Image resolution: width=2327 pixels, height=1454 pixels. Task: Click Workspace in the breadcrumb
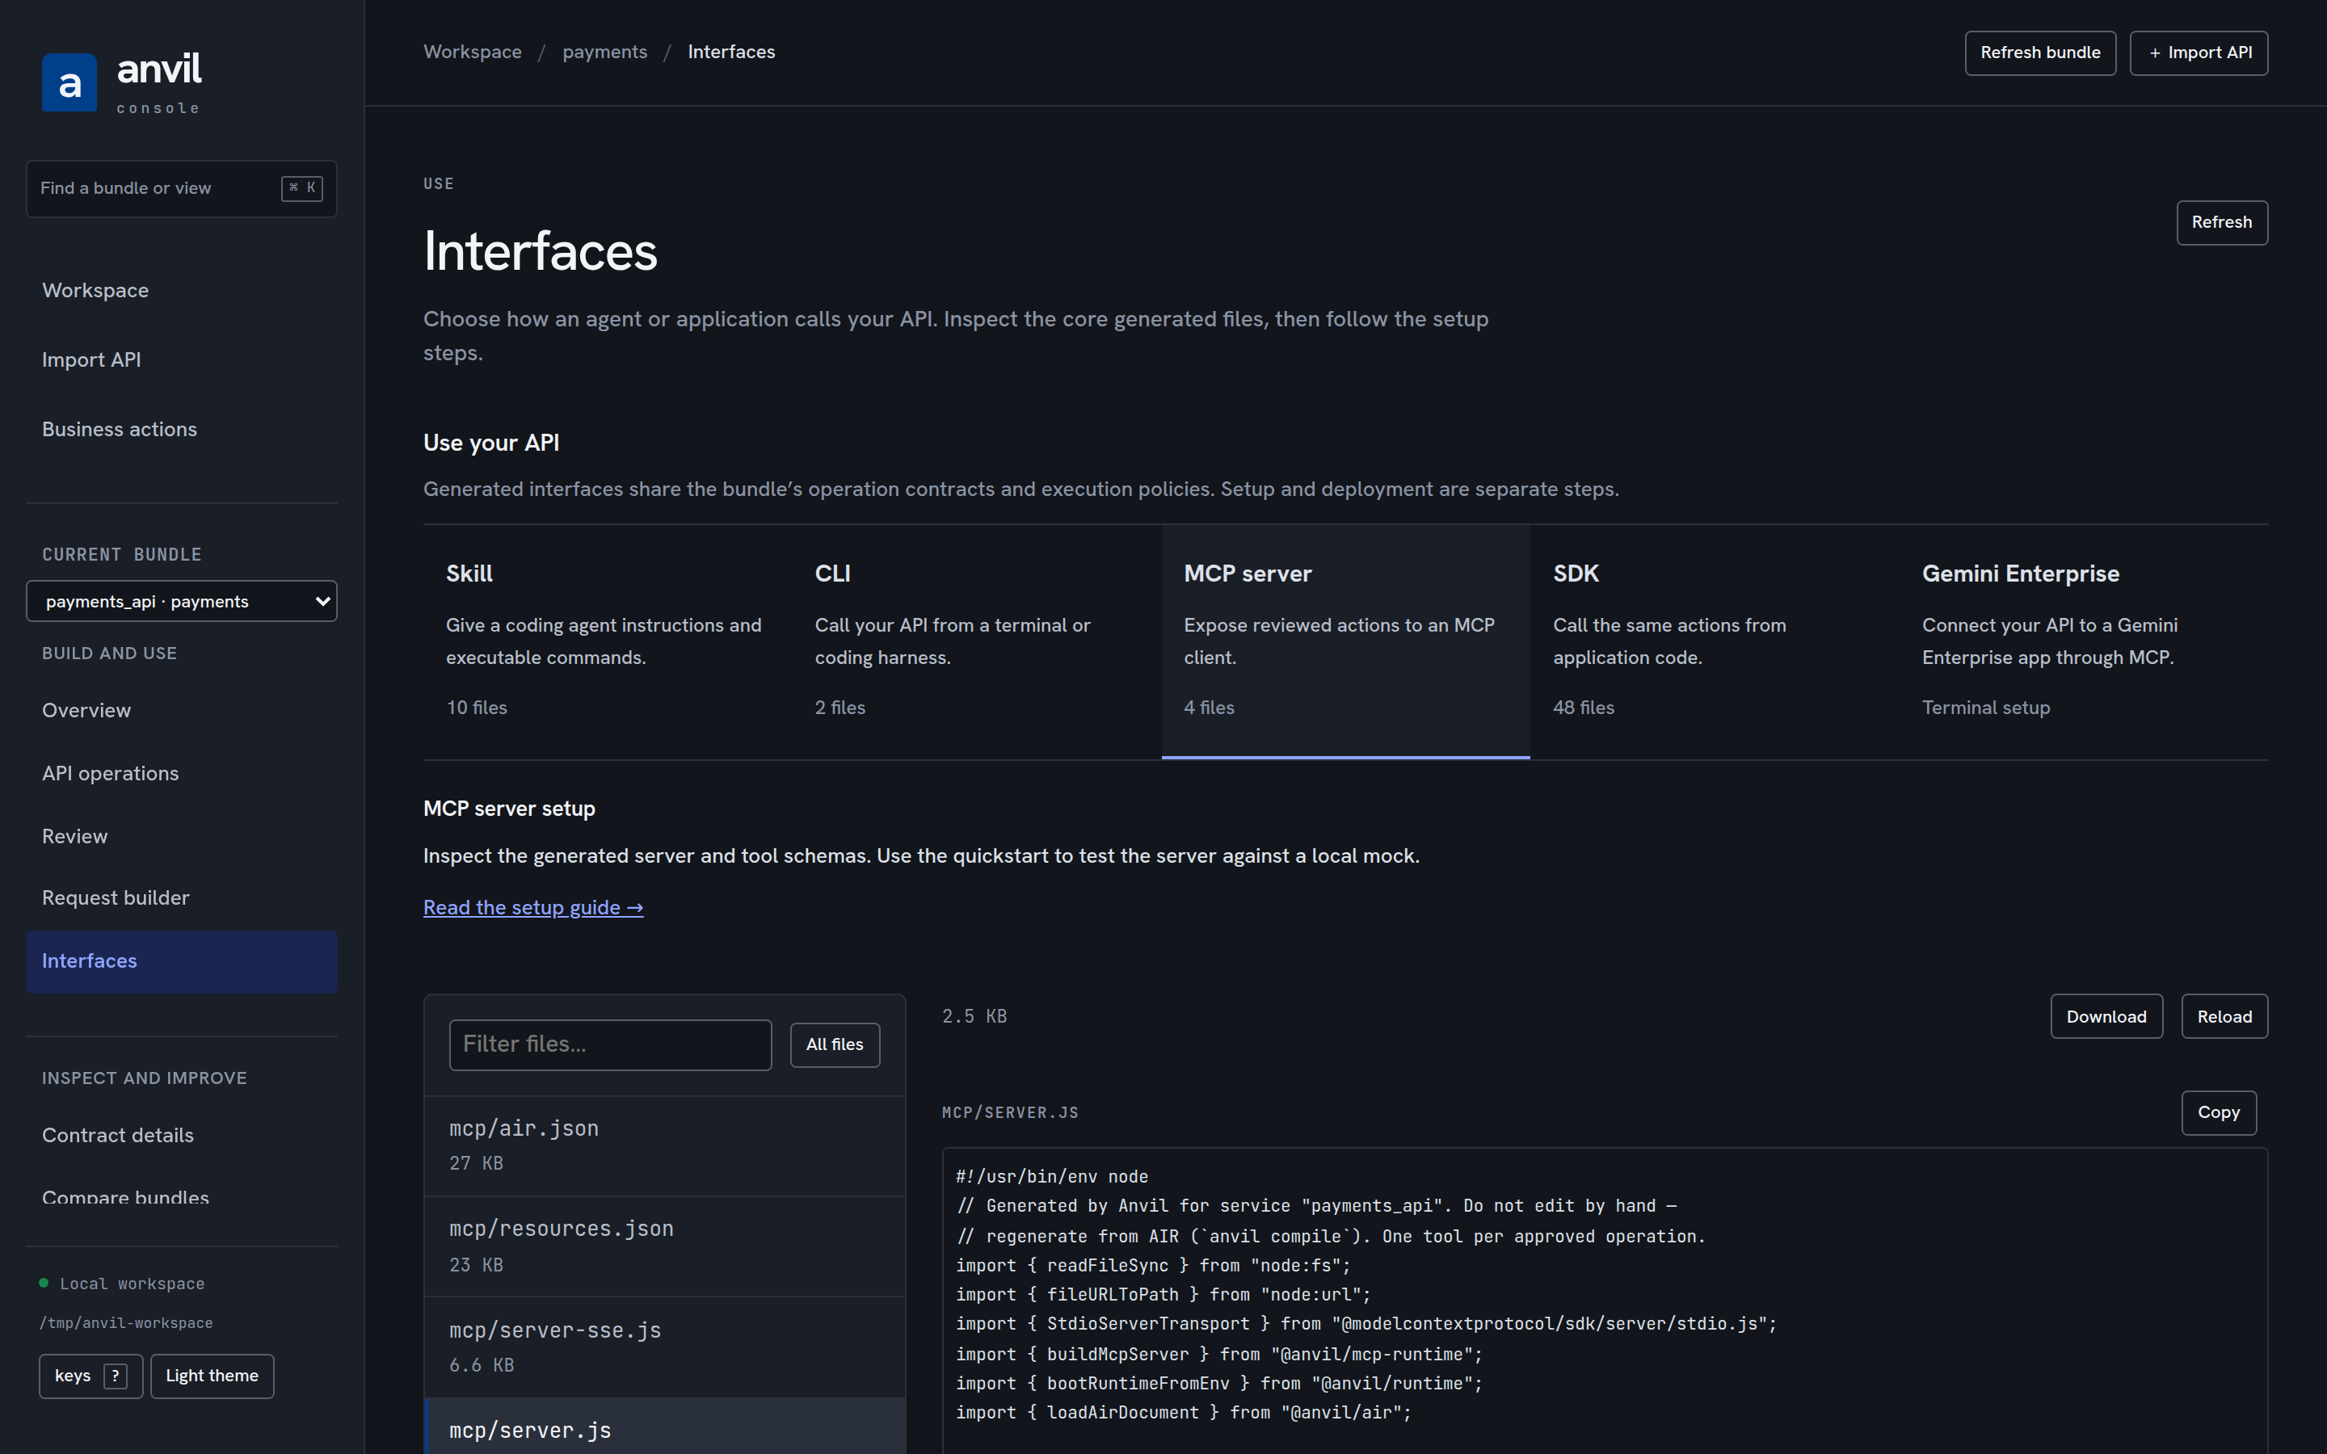click(x=472, y=52)
